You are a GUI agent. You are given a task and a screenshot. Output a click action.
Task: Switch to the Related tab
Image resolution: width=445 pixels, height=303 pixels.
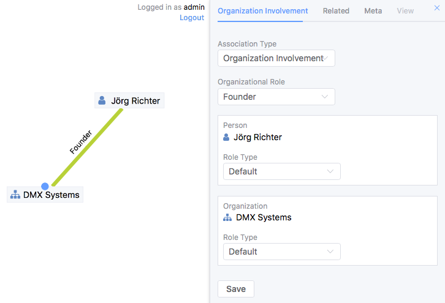point(336,11)
